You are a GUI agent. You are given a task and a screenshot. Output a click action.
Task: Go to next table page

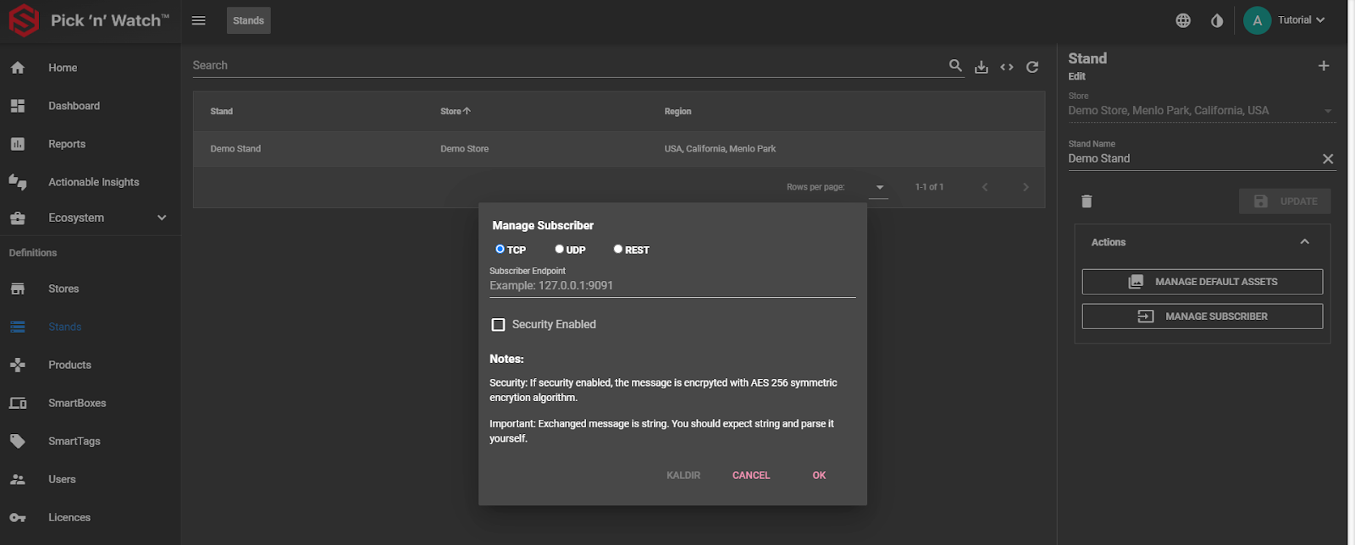click(1026, 187)
